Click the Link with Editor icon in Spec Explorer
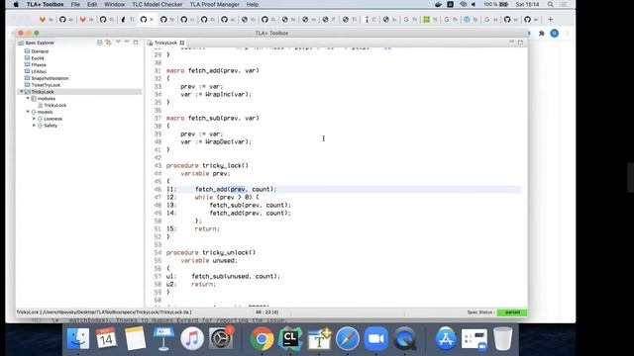The image size is (634, 356). click(x=108, y=43)
